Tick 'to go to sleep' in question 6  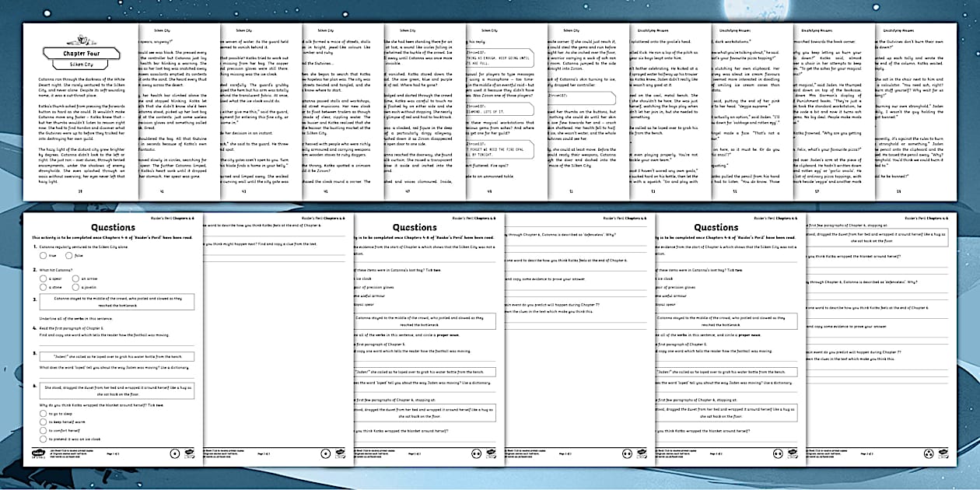click(x=43, y=413)
